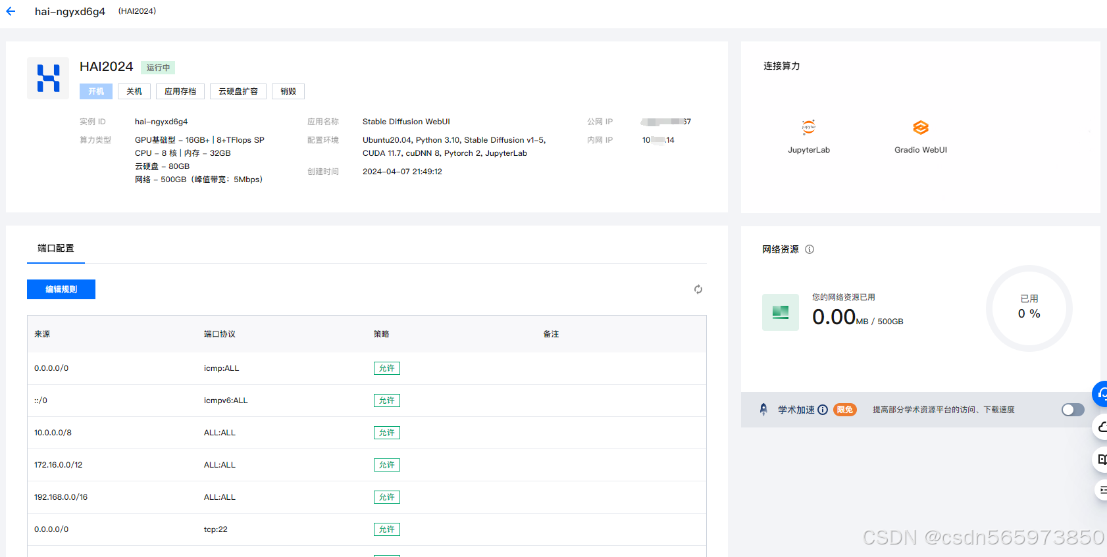Select creation time 2024-04-07 21:49:12
Viewport: 1107px width, 557px height.
pos(402,172)
